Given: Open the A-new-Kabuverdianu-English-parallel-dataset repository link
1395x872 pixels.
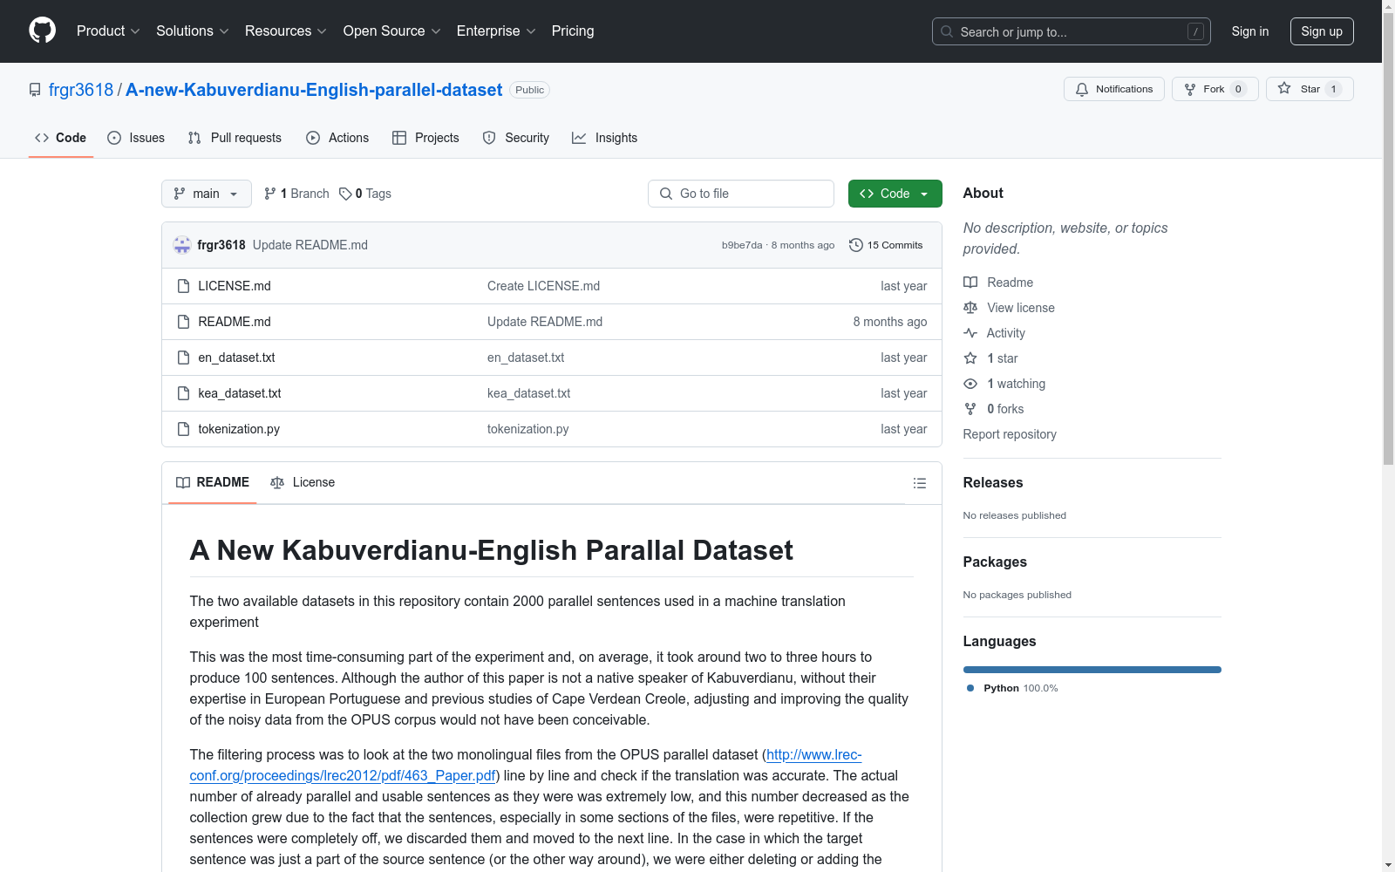Looking at the screenshot, I should point(314,90).
